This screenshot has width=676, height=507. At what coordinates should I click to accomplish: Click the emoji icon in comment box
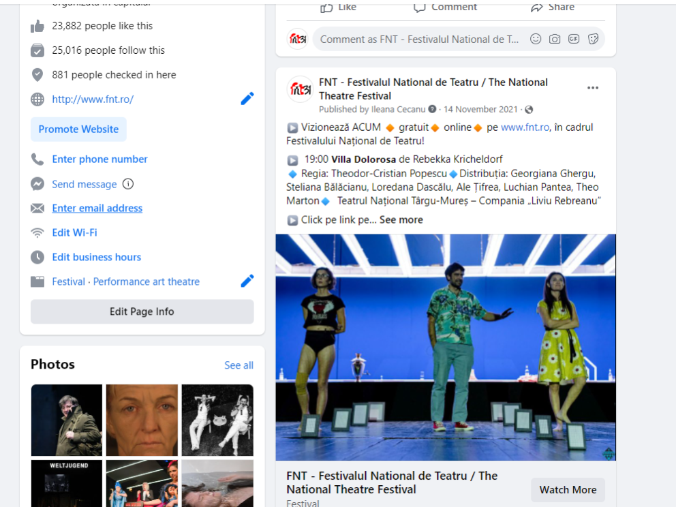(x=536, y=40)
